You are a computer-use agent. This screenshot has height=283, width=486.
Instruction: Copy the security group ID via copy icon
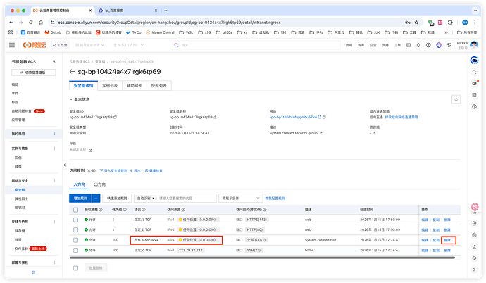115,117
